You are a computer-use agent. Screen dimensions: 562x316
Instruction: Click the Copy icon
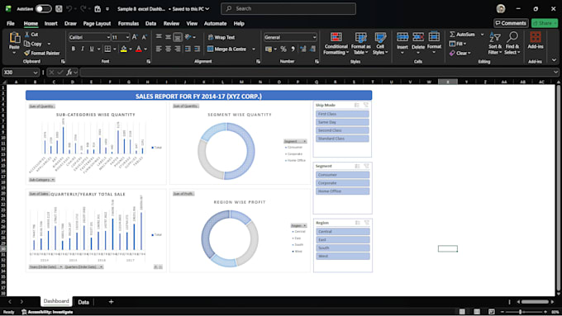click(x=27, y=44)
